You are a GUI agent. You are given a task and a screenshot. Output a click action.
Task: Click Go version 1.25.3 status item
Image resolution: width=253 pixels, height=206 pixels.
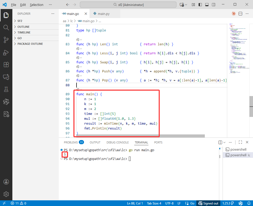click(x=228, y=203)
